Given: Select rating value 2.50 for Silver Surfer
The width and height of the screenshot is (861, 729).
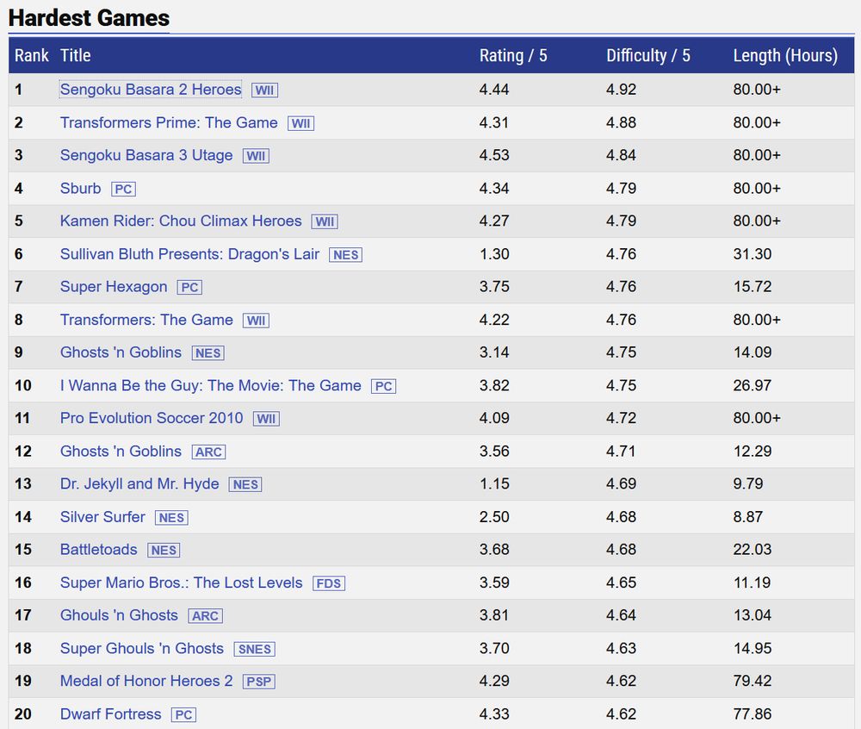Looking at the screenshot, I should 494,517.
